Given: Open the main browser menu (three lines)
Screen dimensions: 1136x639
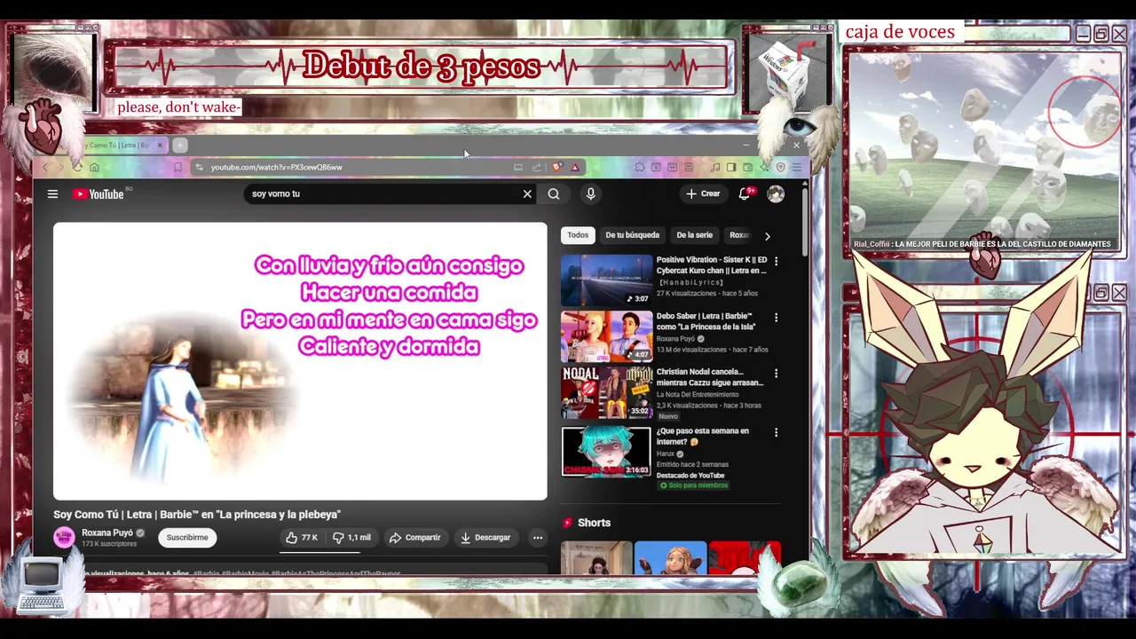Looking at the screenshot, I should [797, 167].
